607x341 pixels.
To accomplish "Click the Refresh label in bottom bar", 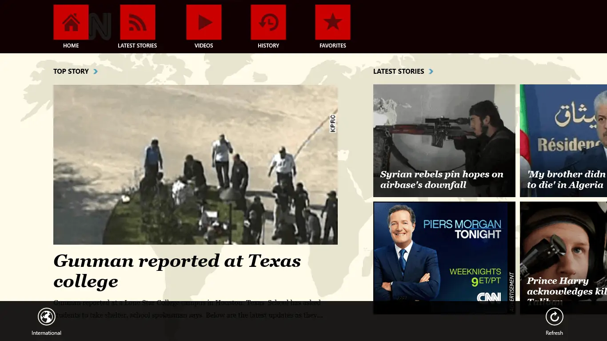I will click(554, 333).
